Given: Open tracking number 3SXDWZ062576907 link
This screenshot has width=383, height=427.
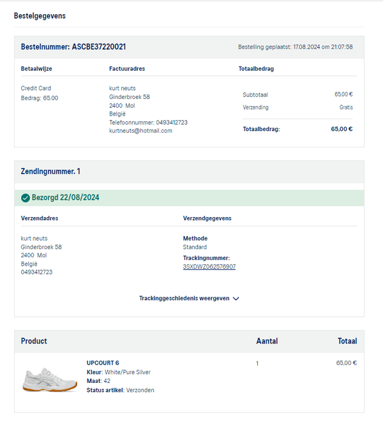Looking at the screenshot, I should (x=209, y=267).
